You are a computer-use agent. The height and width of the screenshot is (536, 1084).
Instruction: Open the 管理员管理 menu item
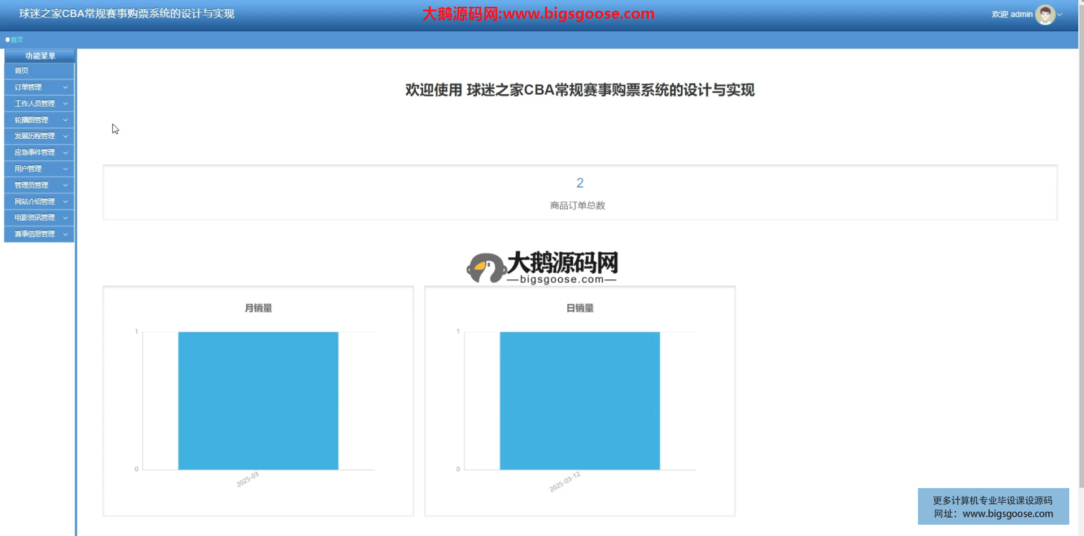(x=32, y=185)
